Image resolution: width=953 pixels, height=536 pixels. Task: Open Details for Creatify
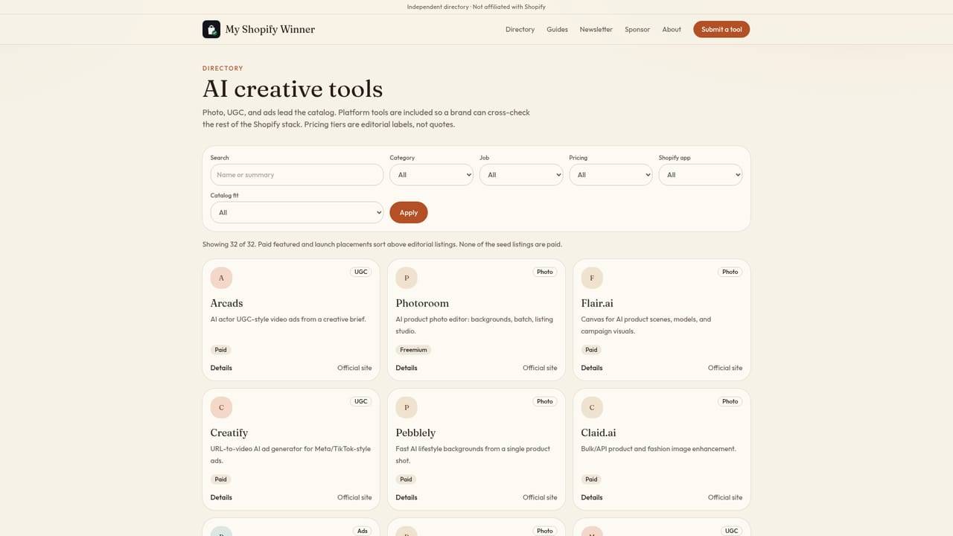pos(221,497)
